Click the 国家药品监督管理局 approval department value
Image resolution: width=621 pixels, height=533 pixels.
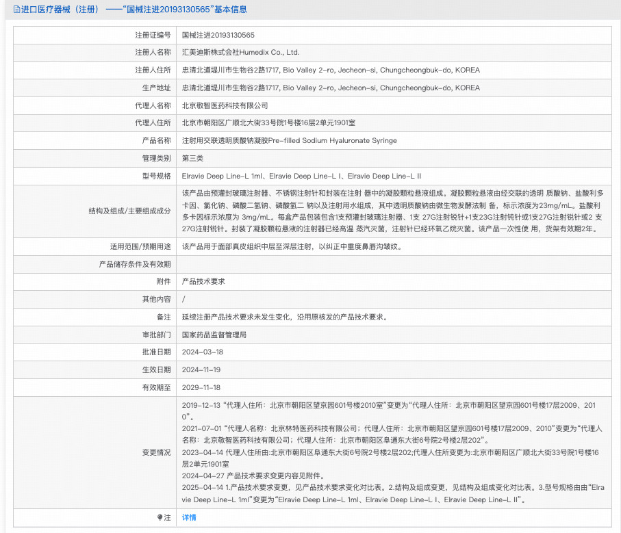(214, 335)
